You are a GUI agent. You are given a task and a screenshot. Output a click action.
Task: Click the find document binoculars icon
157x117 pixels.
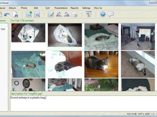[x=15, y=14]
